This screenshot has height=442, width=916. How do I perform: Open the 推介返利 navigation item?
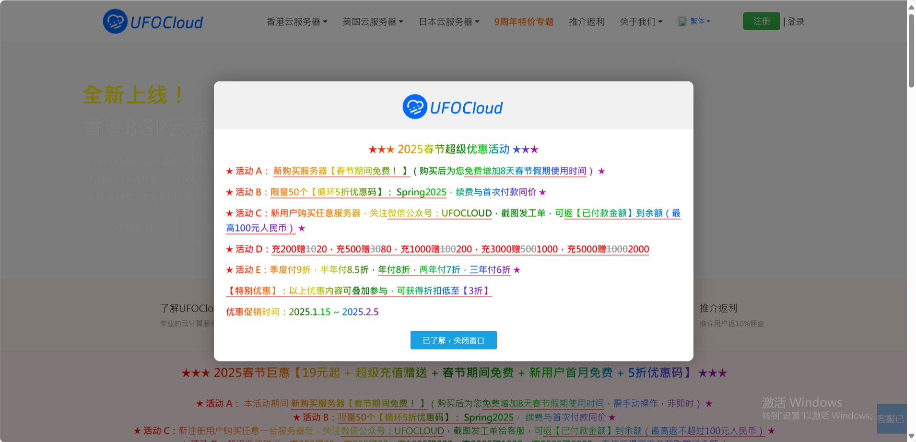(586, 21)
